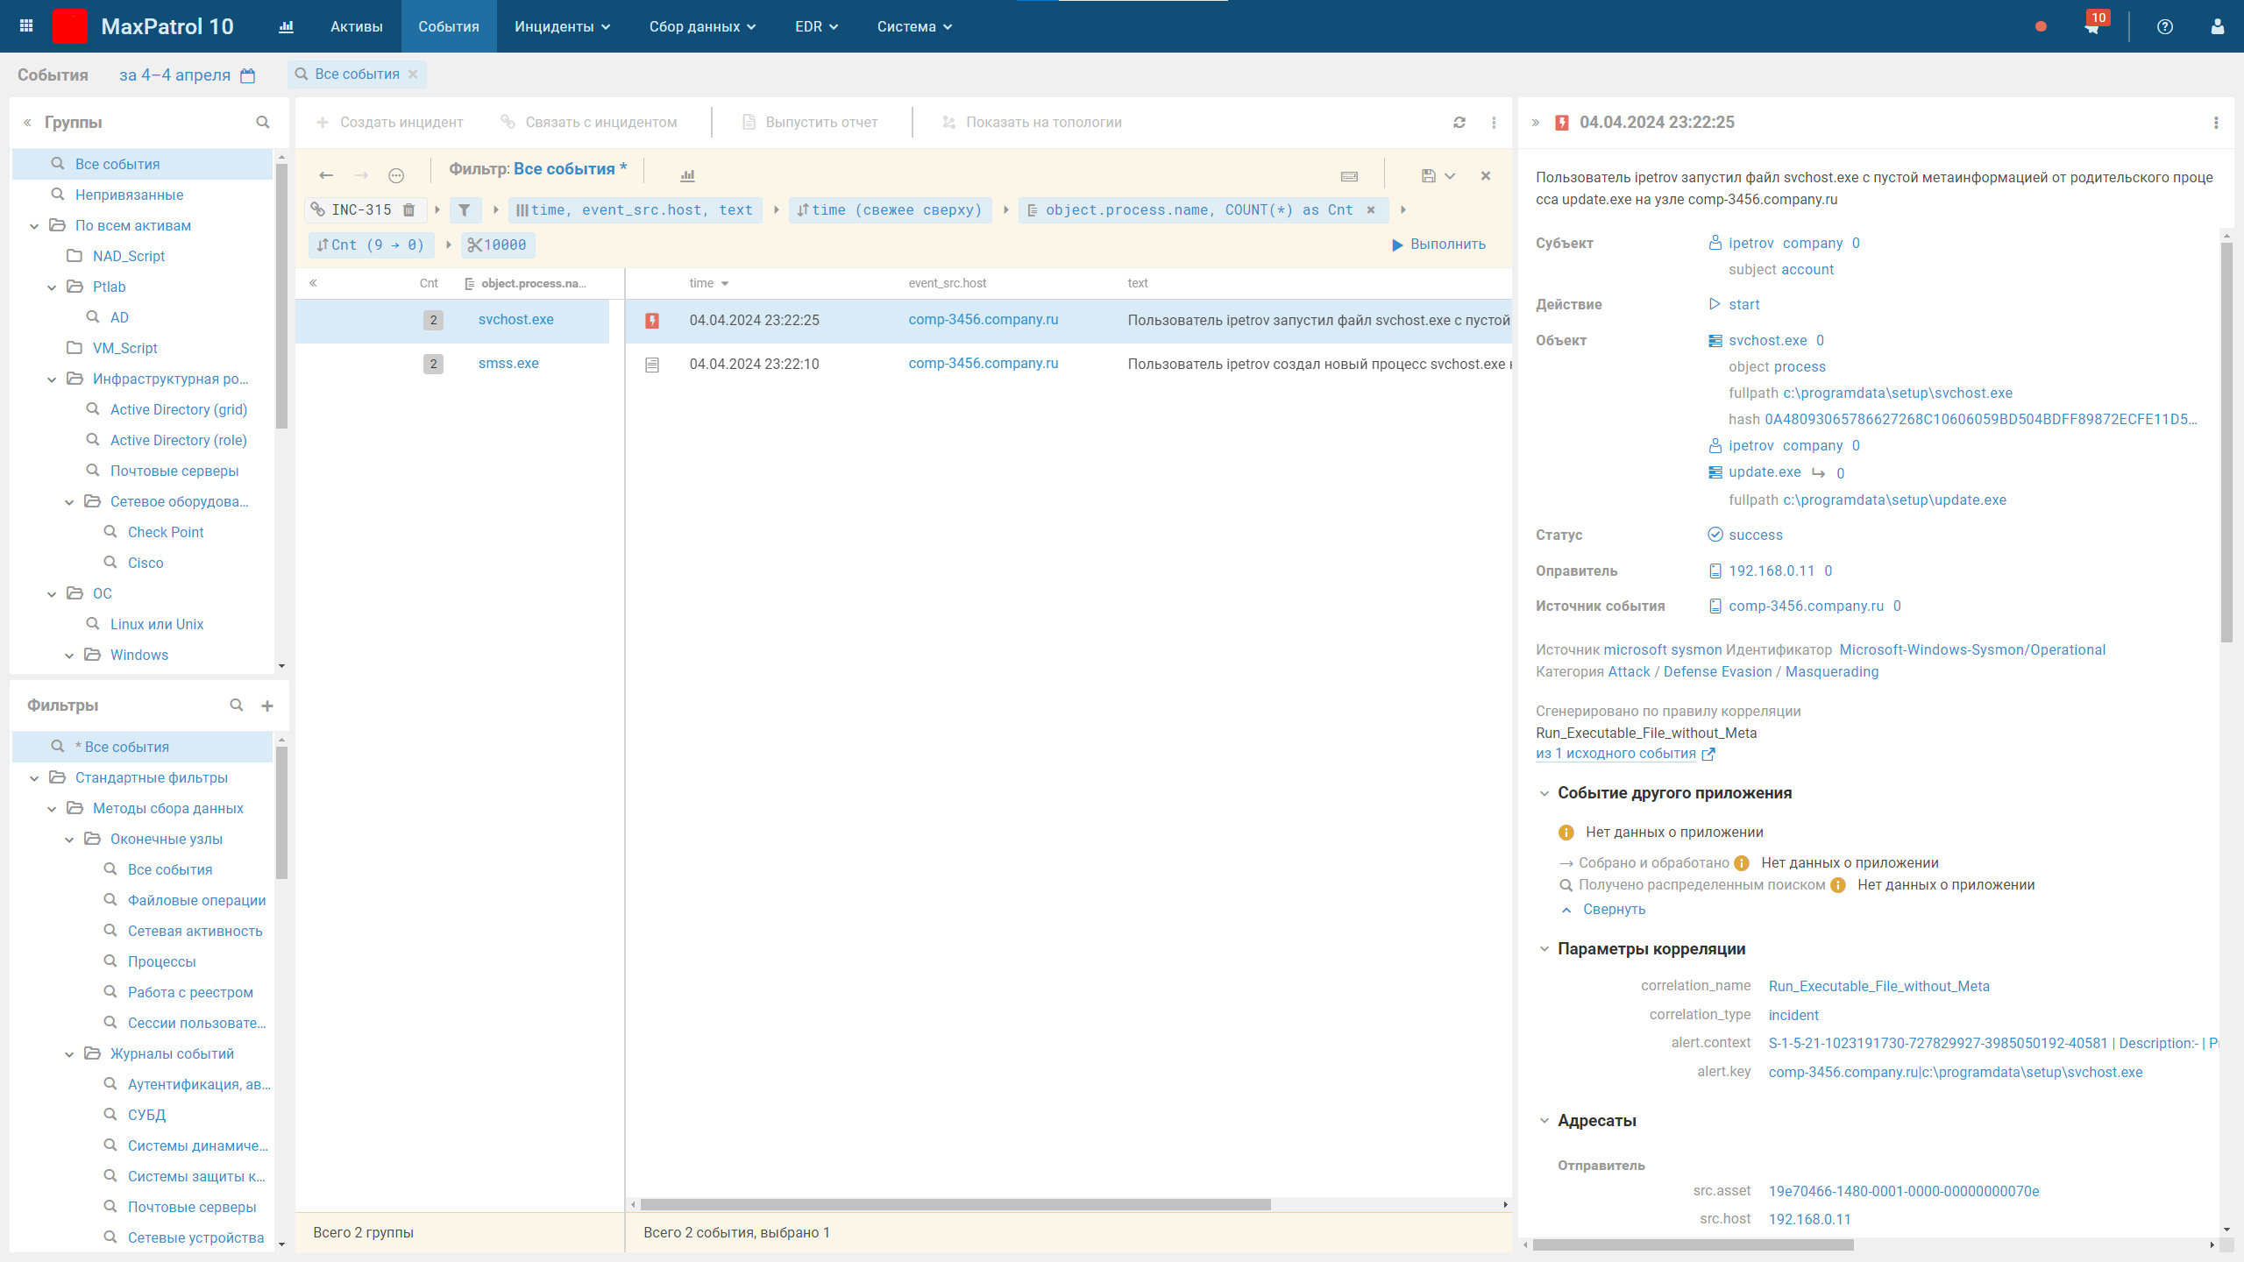Search filters with magnifier icon
Viewport: 2244px width, 1262px height.
236,705
